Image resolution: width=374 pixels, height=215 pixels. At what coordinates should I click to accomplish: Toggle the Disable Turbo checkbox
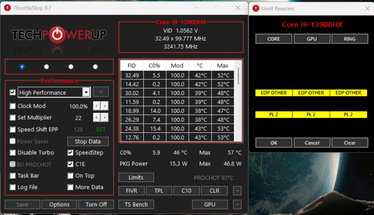12,153
